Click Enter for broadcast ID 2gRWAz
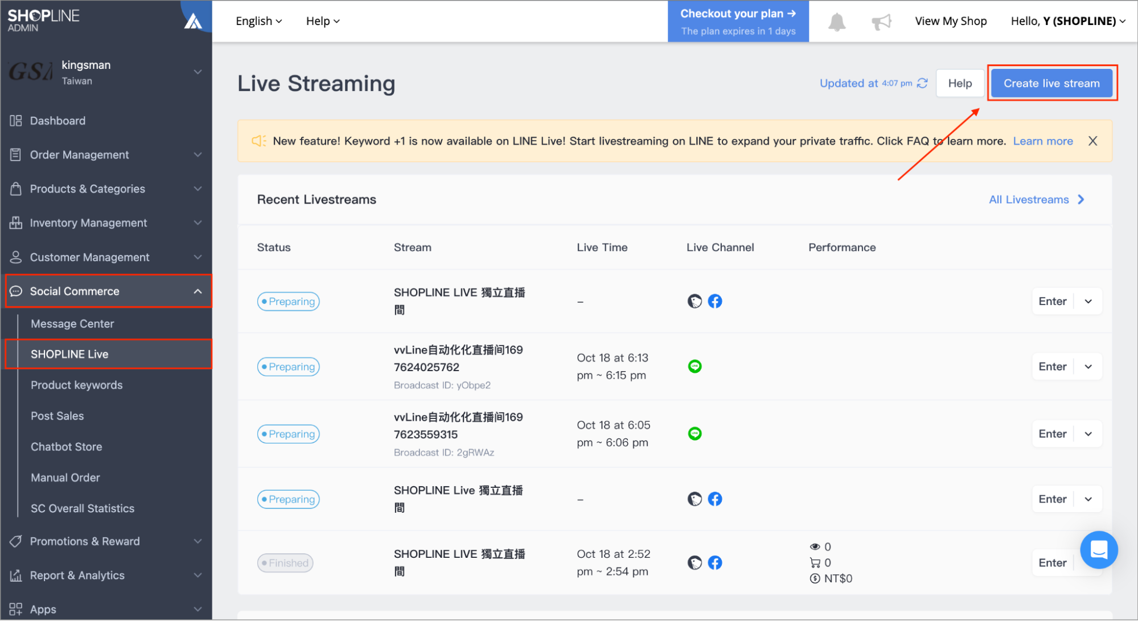The width and height of the screenshot is (1138, 621). [1053, 434]
